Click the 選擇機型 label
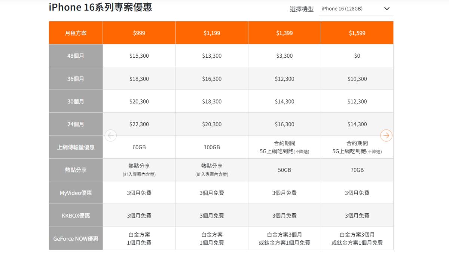Image resolution: width=449 pixels, height=253 pixels. [x=302, y=9]
